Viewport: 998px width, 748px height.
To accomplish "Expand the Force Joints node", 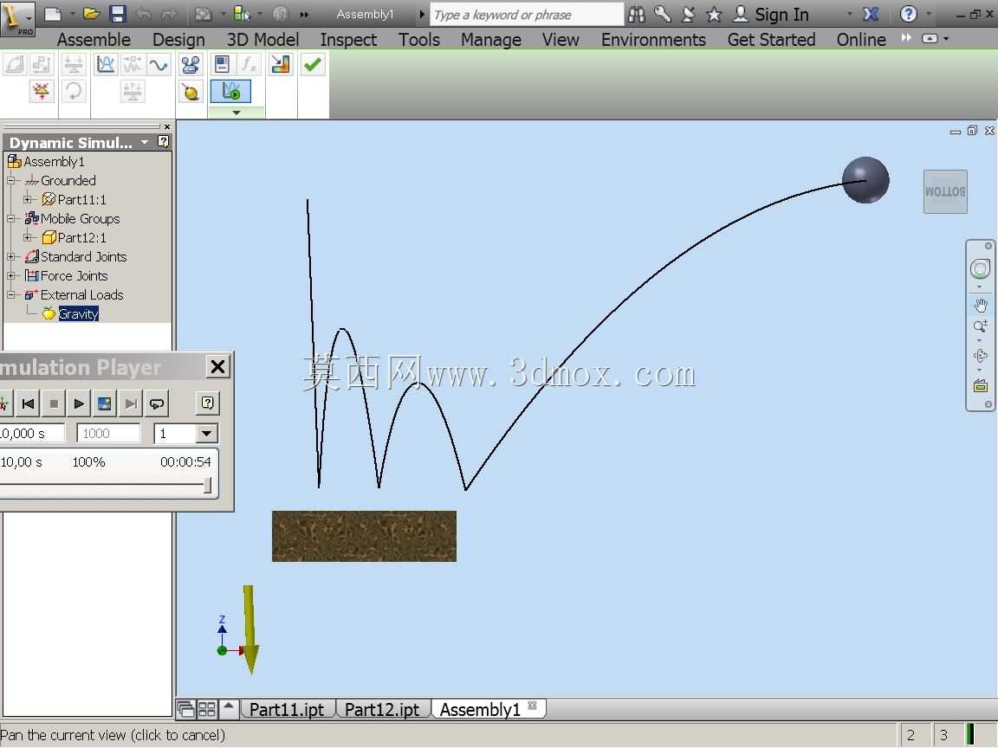I will pos(10,276).
